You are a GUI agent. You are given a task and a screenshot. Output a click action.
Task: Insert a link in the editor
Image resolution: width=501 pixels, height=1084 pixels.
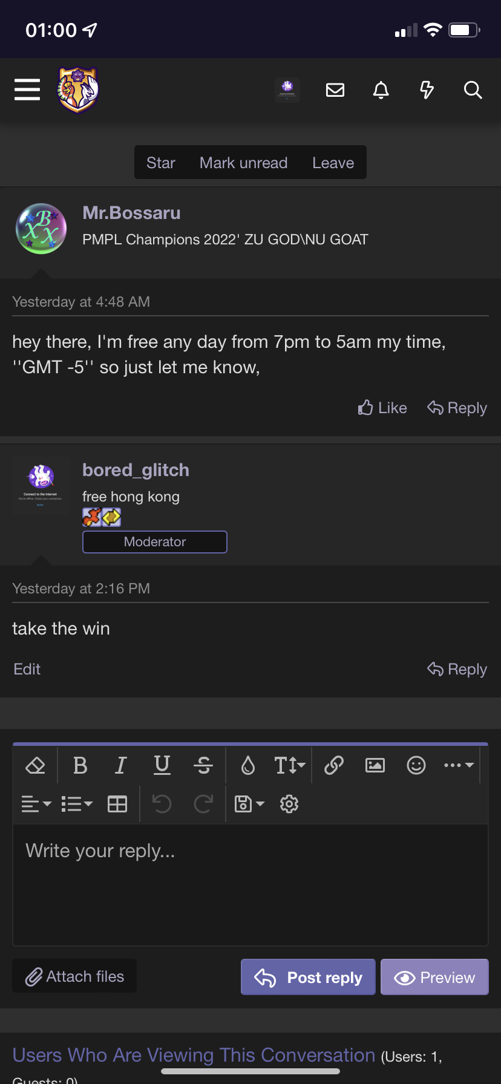pyautogui.click(x=334, y=766)
